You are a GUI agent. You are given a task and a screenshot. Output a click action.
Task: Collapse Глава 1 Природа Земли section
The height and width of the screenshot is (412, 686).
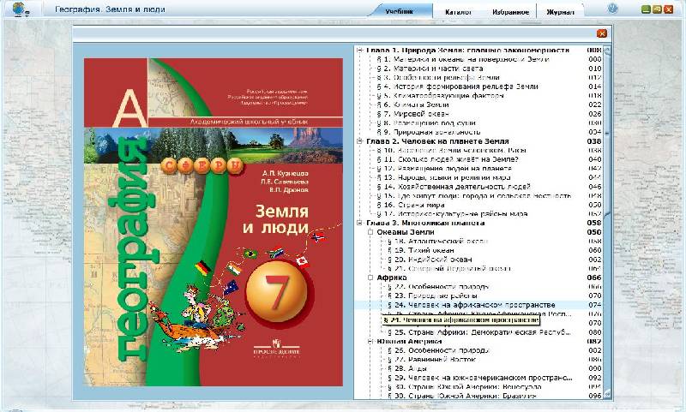[359, 51]
